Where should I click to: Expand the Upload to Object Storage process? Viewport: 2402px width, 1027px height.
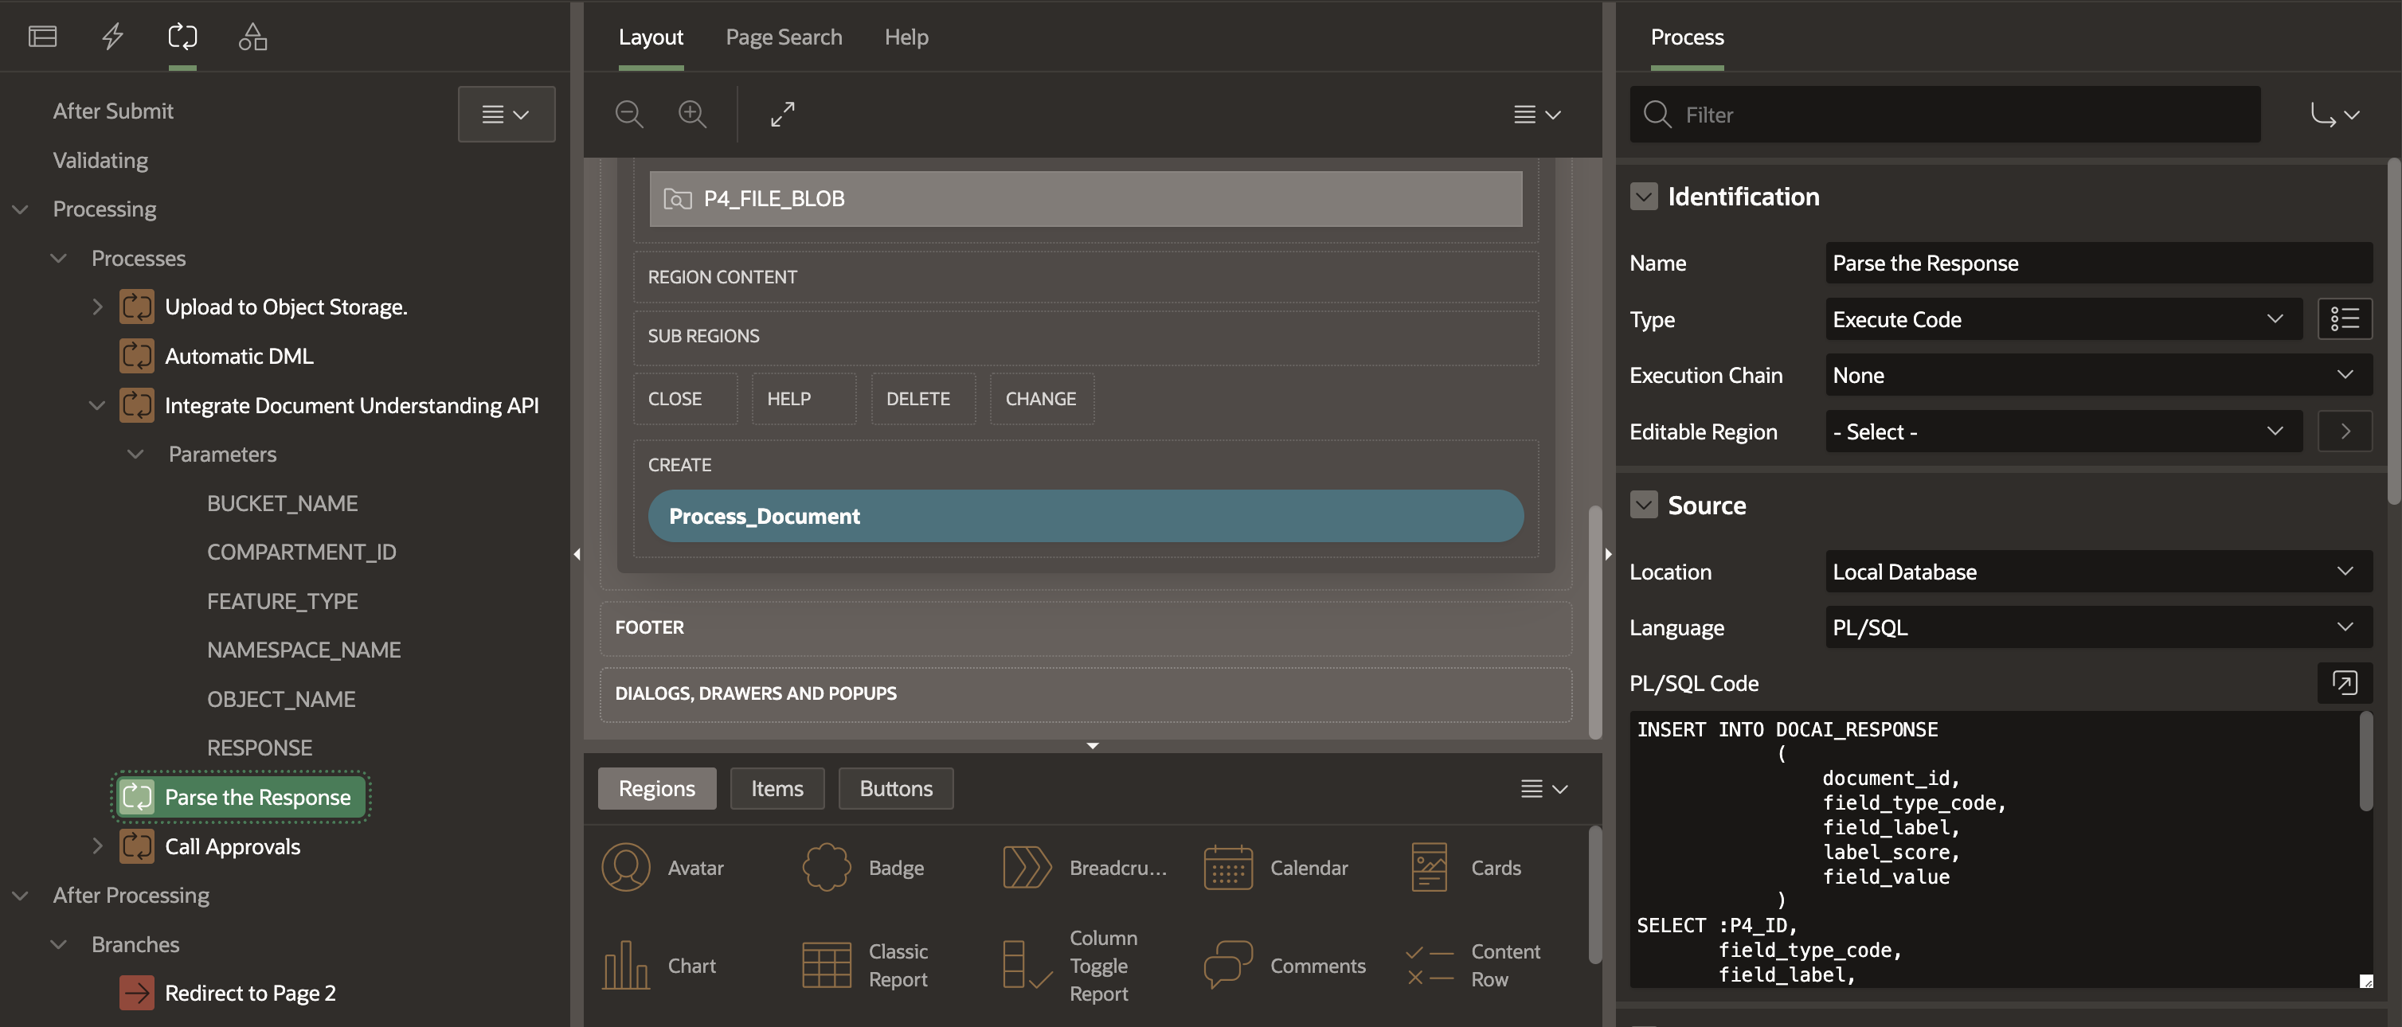pos(97,307)
